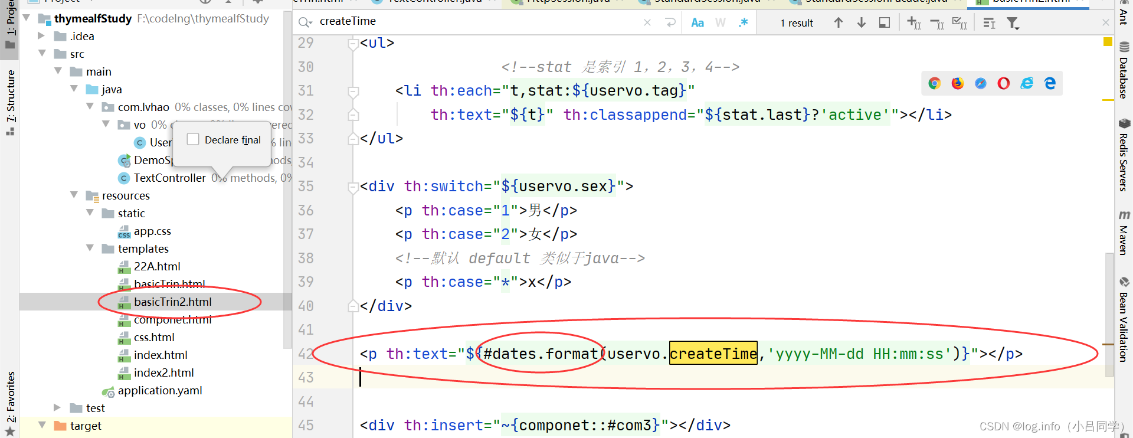Screen dimensions: 1133x438
Task: Fold the ul tag at line 29
Action: point(353,44)
